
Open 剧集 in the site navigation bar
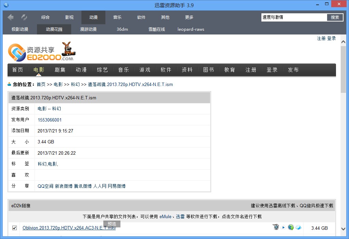tap(60, 70)
